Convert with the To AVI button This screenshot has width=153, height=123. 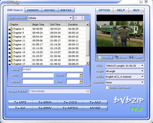(20, 108)
